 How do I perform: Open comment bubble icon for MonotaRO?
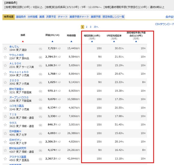tap(40, 74)
